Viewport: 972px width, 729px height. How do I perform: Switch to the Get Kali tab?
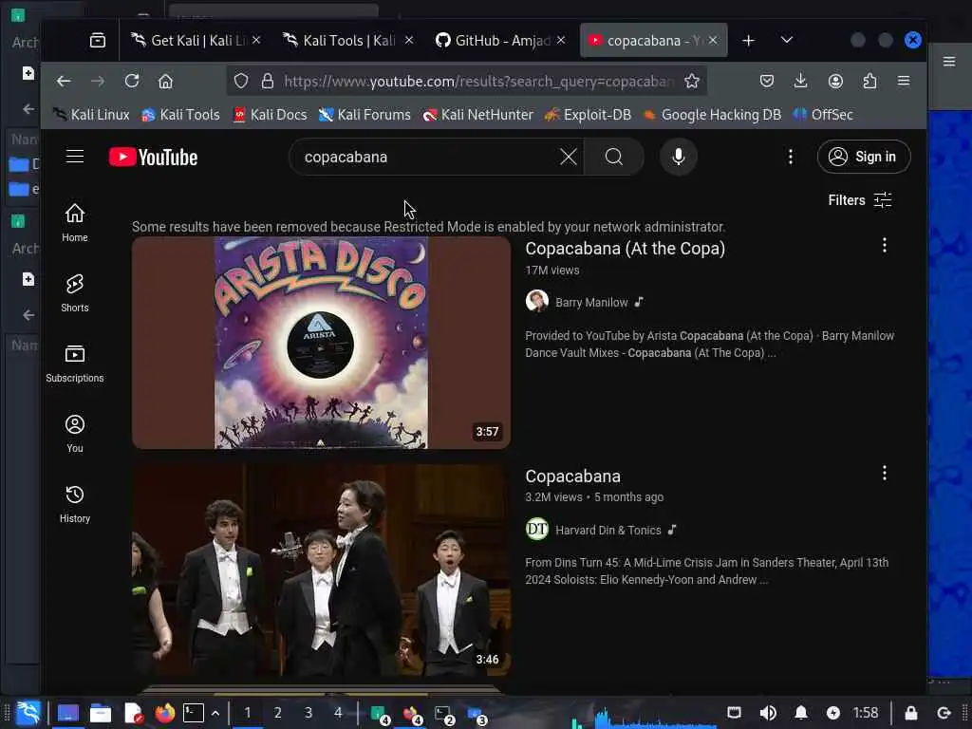[189, 40]
